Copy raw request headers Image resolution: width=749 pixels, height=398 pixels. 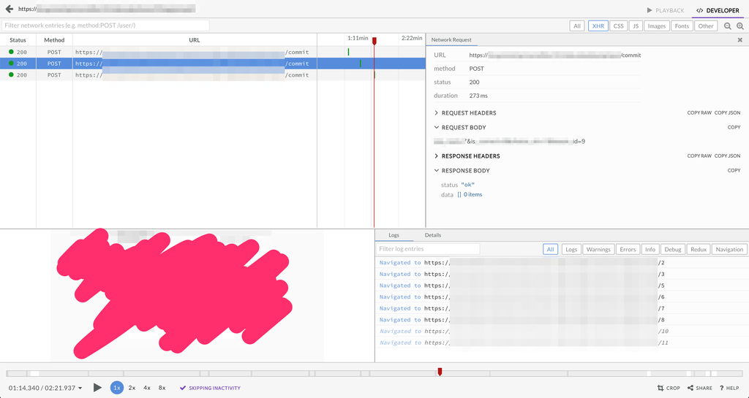coord(699,113)
